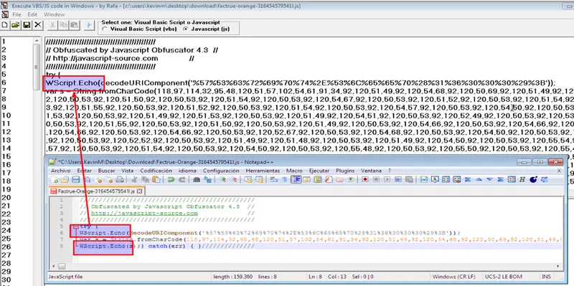The width and height of the screenshot is (574, 286).
Task: Close the Factrue-Orange tab with red X
Action: 139,191
